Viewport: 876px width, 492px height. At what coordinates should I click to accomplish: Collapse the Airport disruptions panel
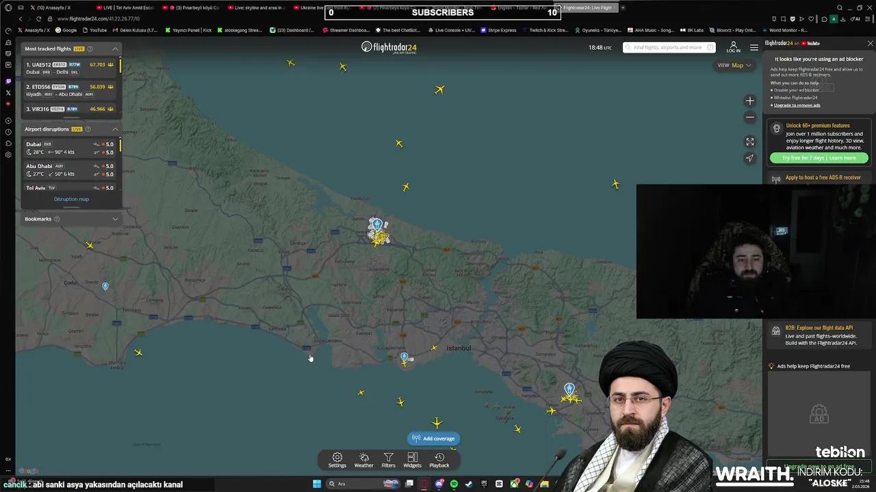pos(115,129)
